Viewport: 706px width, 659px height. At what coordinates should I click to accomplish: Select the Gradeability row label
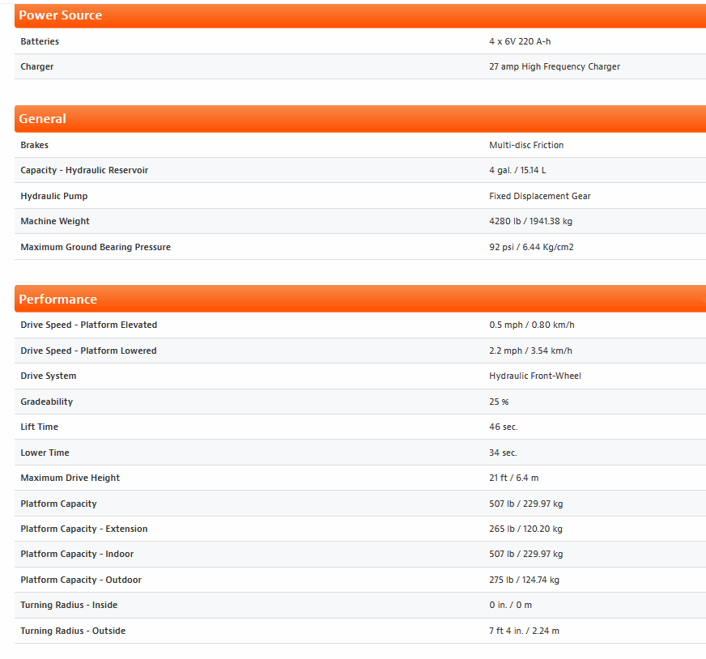(x=47, y=402)
